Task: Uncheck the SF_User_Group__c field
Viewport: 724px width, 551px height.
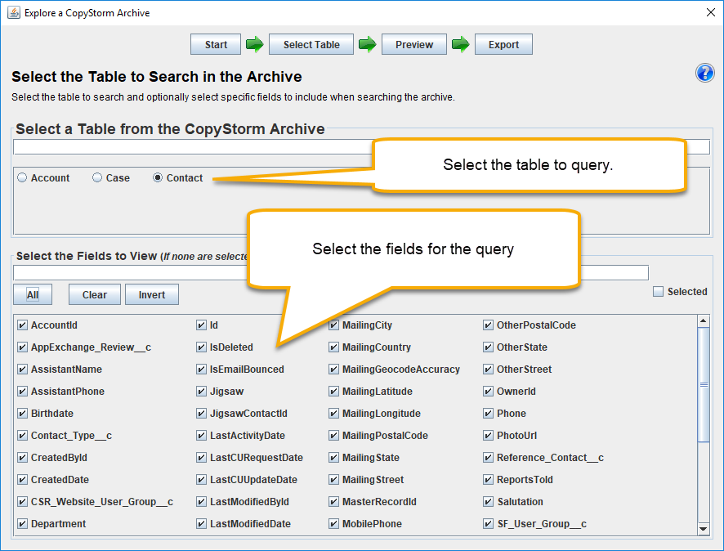Action: [x=488, y=524]
